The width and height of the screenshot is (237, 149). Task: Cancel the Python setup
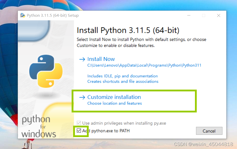pyautogui.click(x=209, y=131)
